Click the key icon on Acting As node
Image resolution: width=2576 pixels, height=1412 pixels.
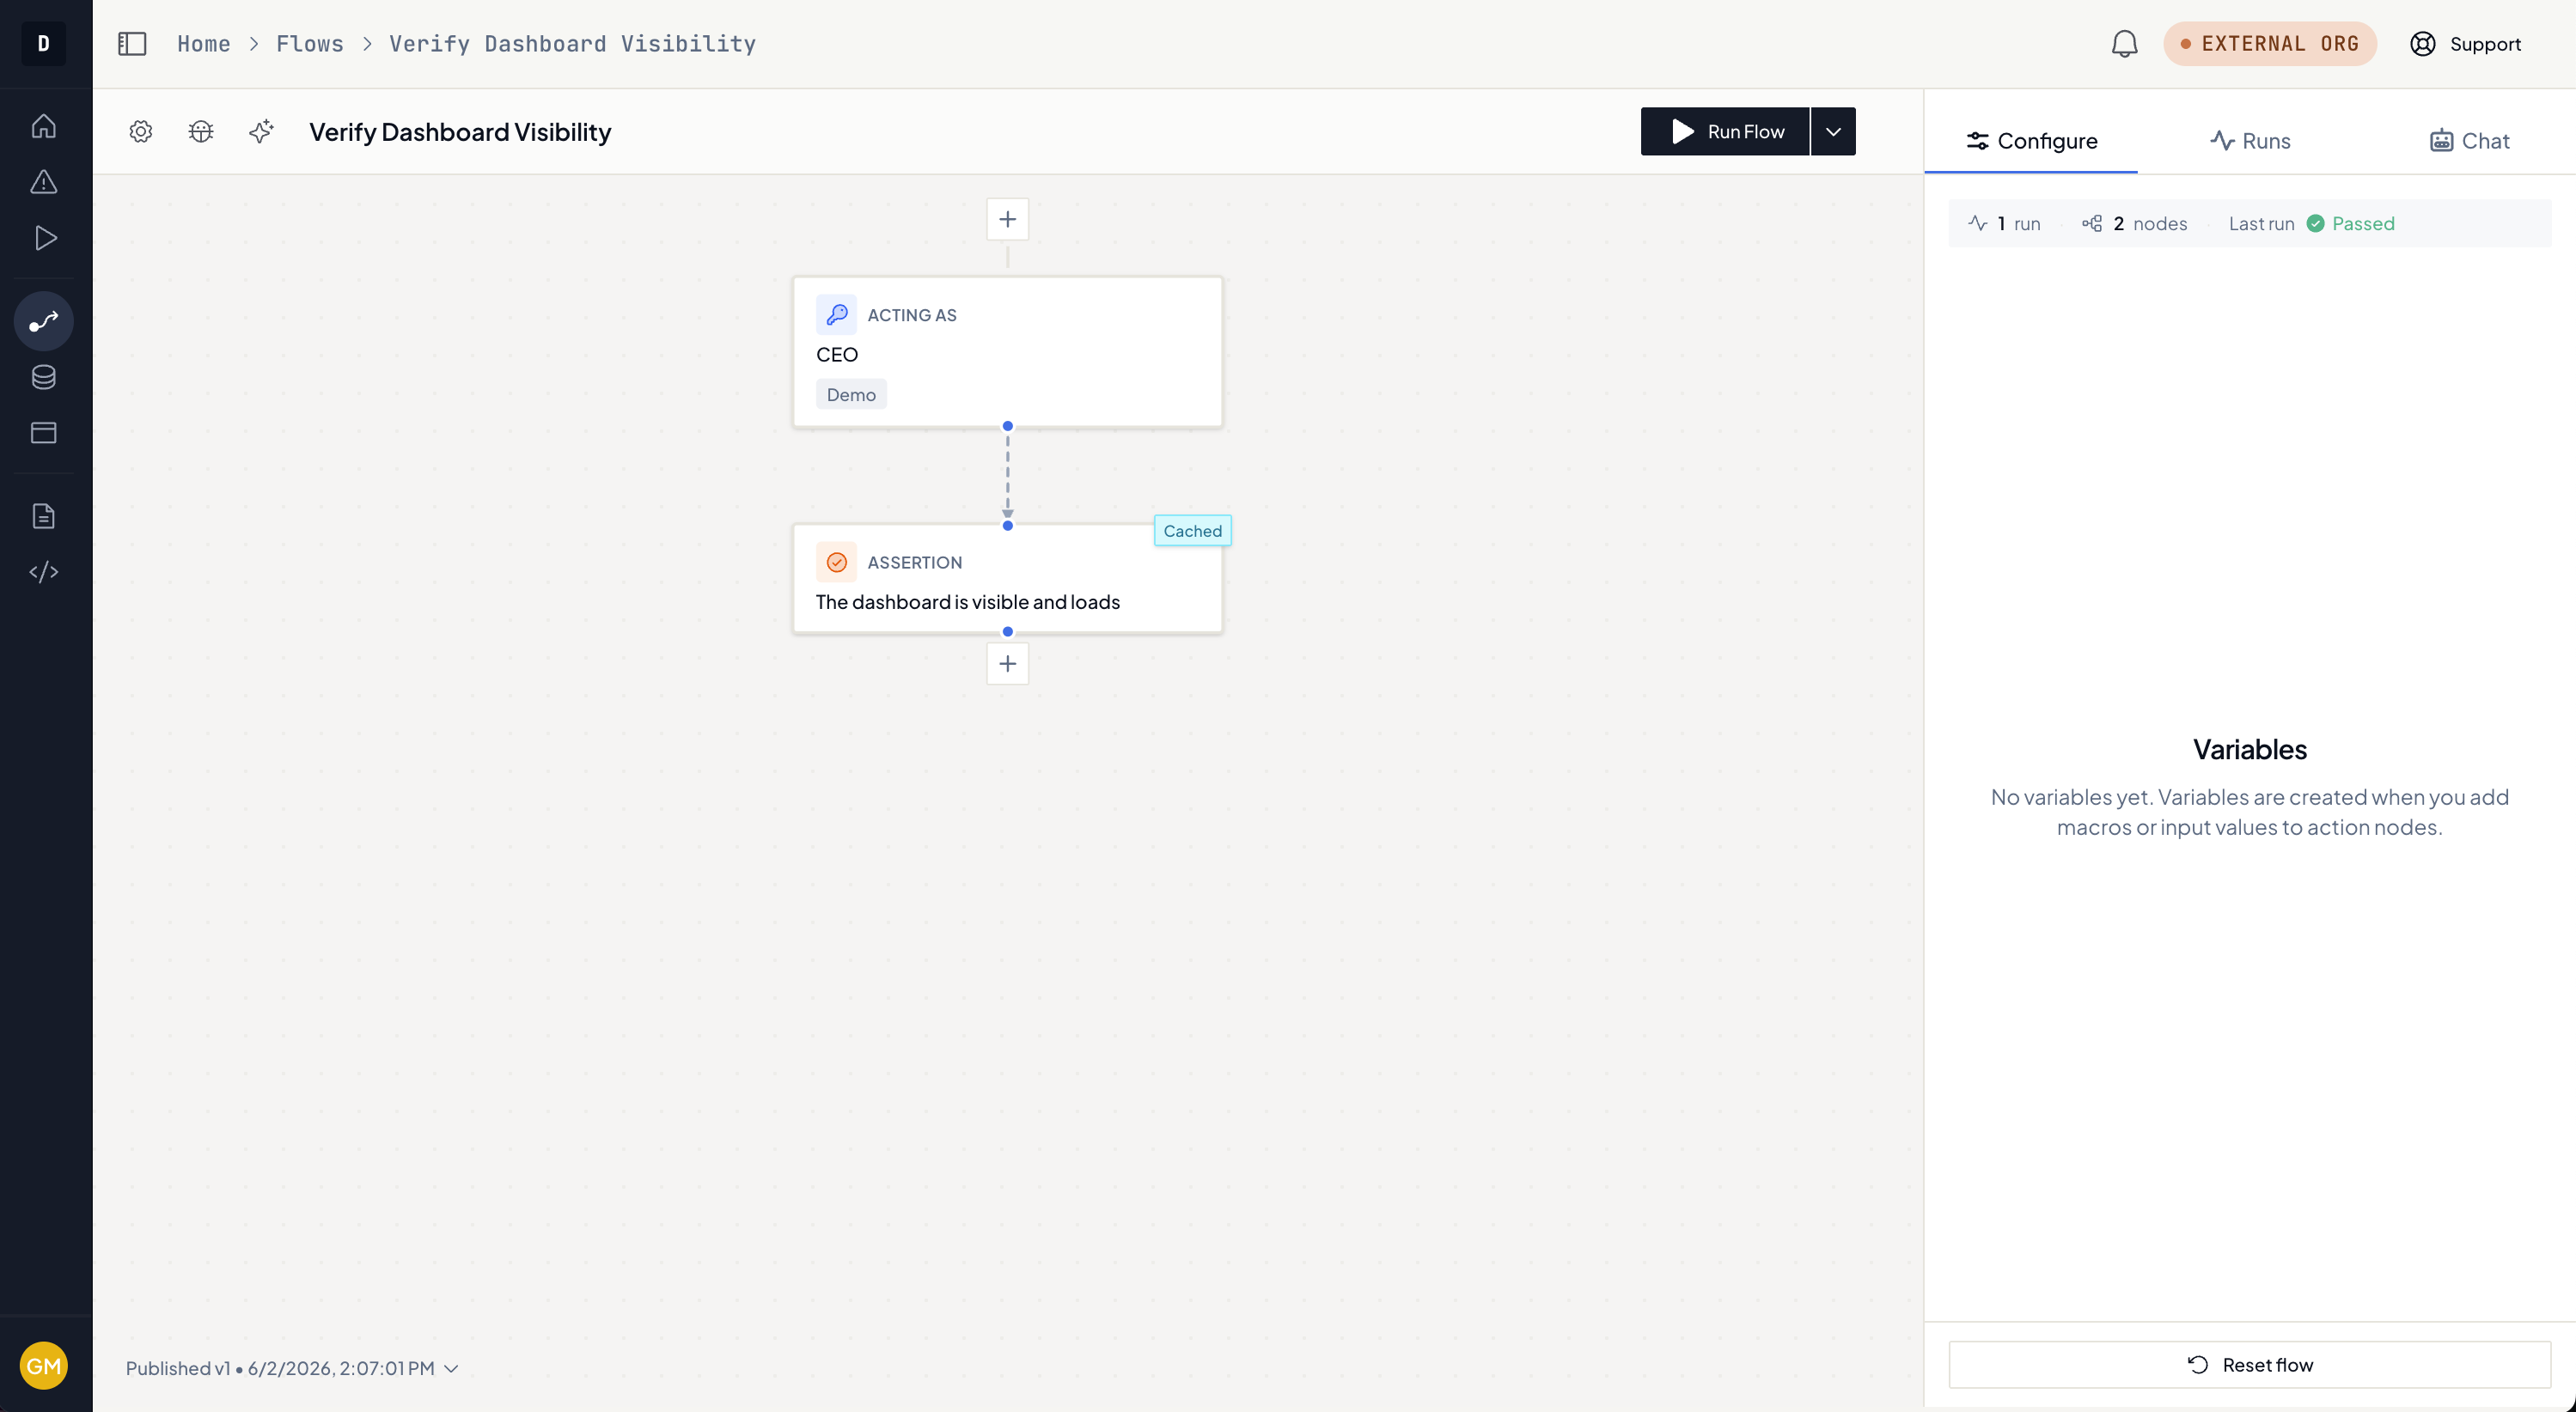pyautogui.click(x=837, y=313)
